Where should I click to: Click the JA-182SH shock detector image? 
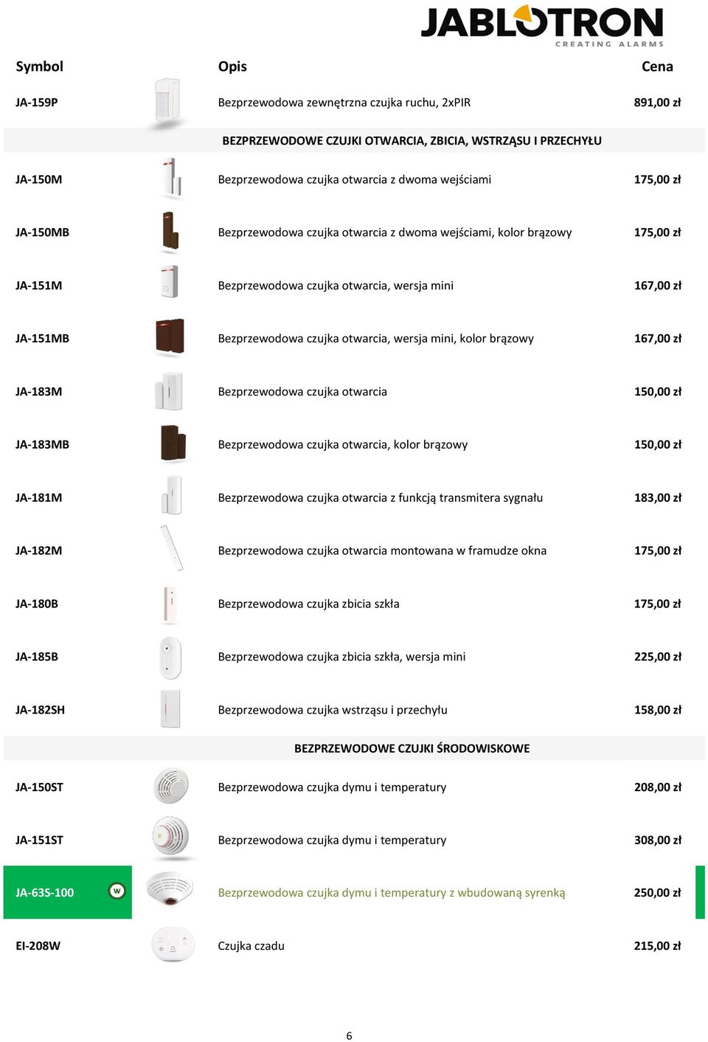[170, 708]
